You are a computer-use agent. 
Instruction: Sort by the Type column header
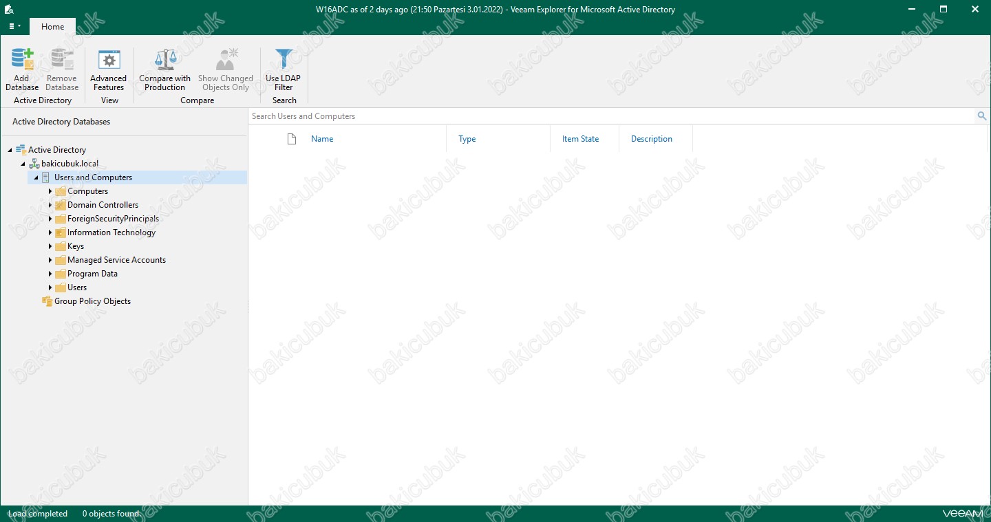(467, 139)
